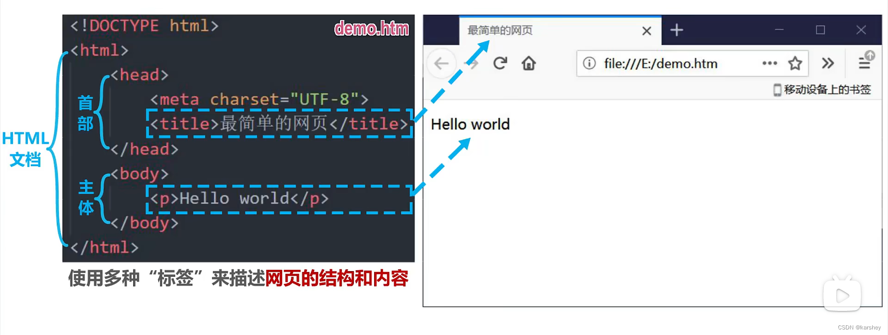888x335 pixels.
Task: Click the meta charset="UTF-8" code line
Action: click(259, 99)
